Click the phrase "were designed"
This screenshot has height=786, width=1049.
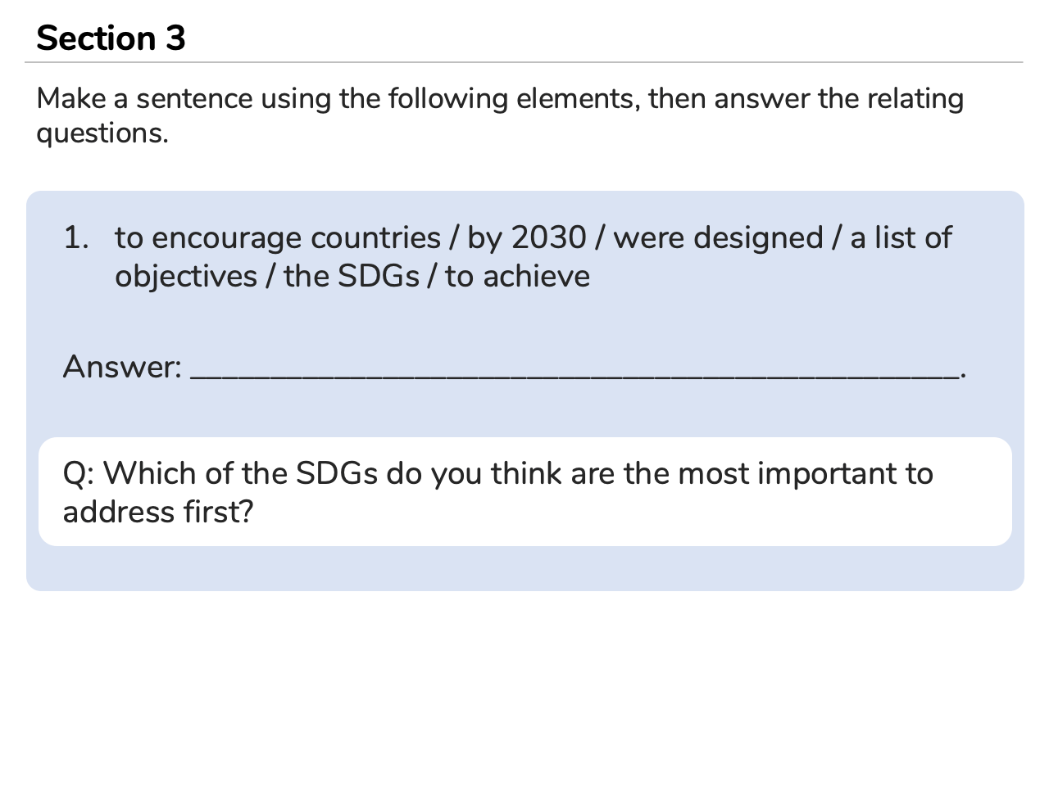click(718, 237)
